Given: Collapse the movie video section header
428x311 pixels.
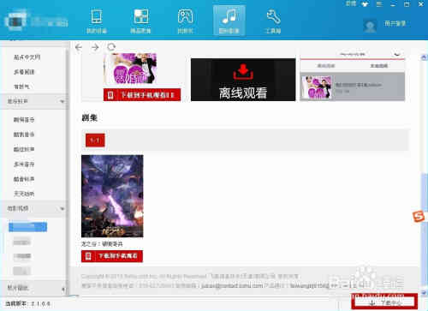Looking at the screenshot, I should click(x=33, y=209).
